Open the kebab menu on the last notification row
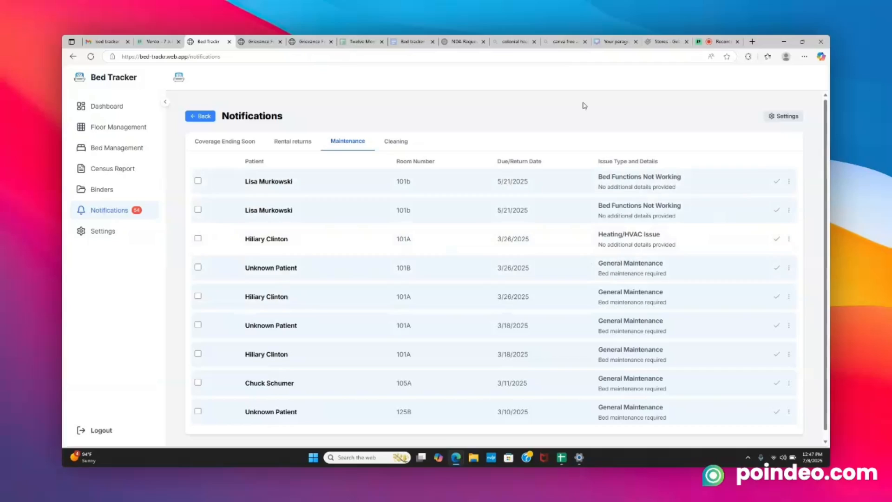This screenshot has width=892, height=502. coord(789,412)
